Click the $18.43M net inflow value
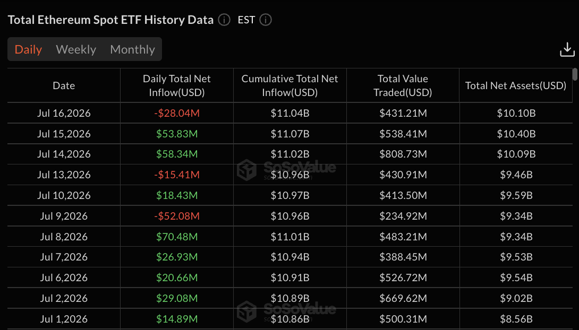The image size is (579, 330). pyautogui.click(x=177, y=195)
